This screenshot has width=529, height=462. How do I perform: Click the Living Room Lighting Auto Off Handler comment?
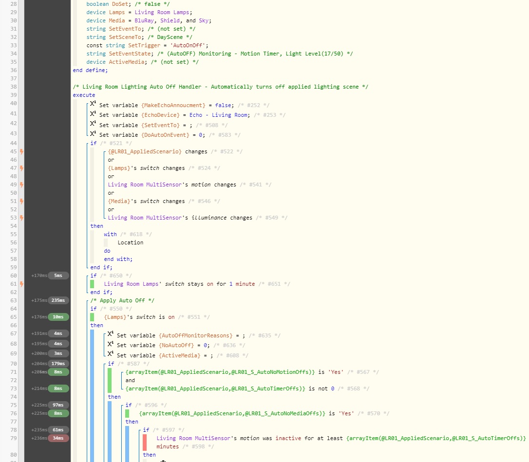tap(220, 87)
